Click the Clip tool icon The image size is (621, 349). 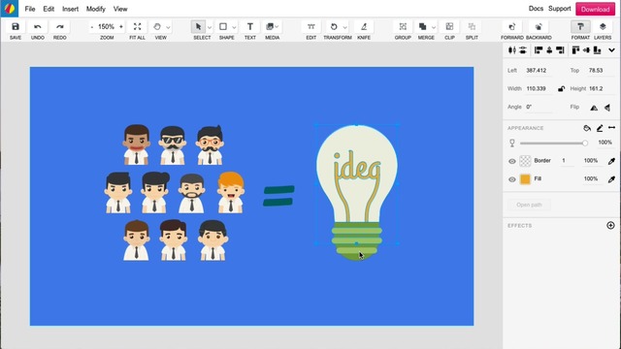pos(449,27)
